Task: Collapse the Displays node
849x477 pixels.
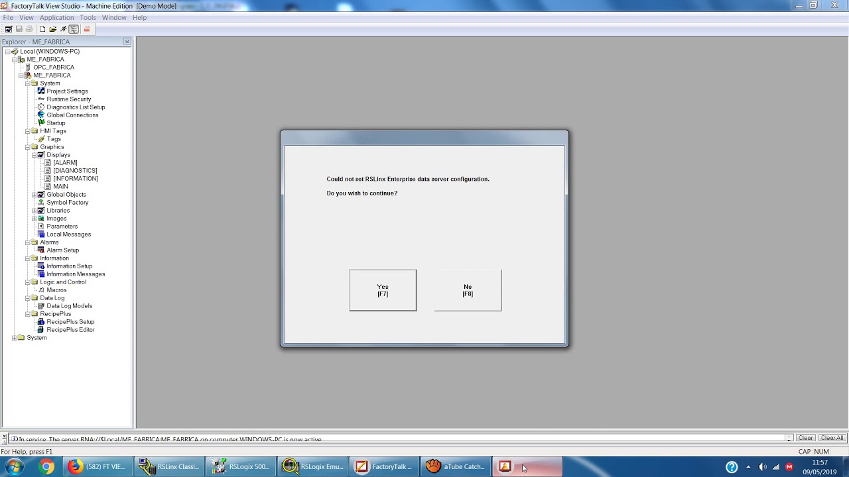Action: pos(34,155)
